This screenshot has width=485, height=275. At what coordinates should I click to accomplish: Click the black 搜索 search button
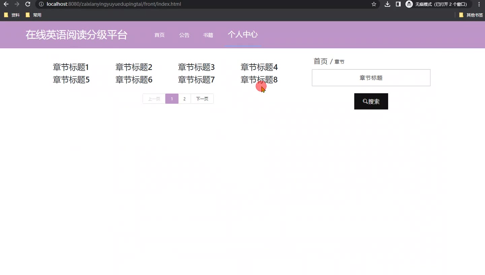371,101
